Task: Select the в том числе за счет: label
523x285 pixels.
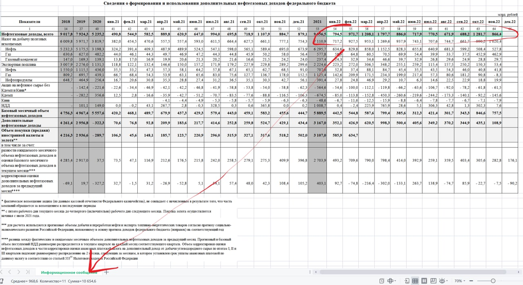Action: pyautogui.click(x=29, y=144)
